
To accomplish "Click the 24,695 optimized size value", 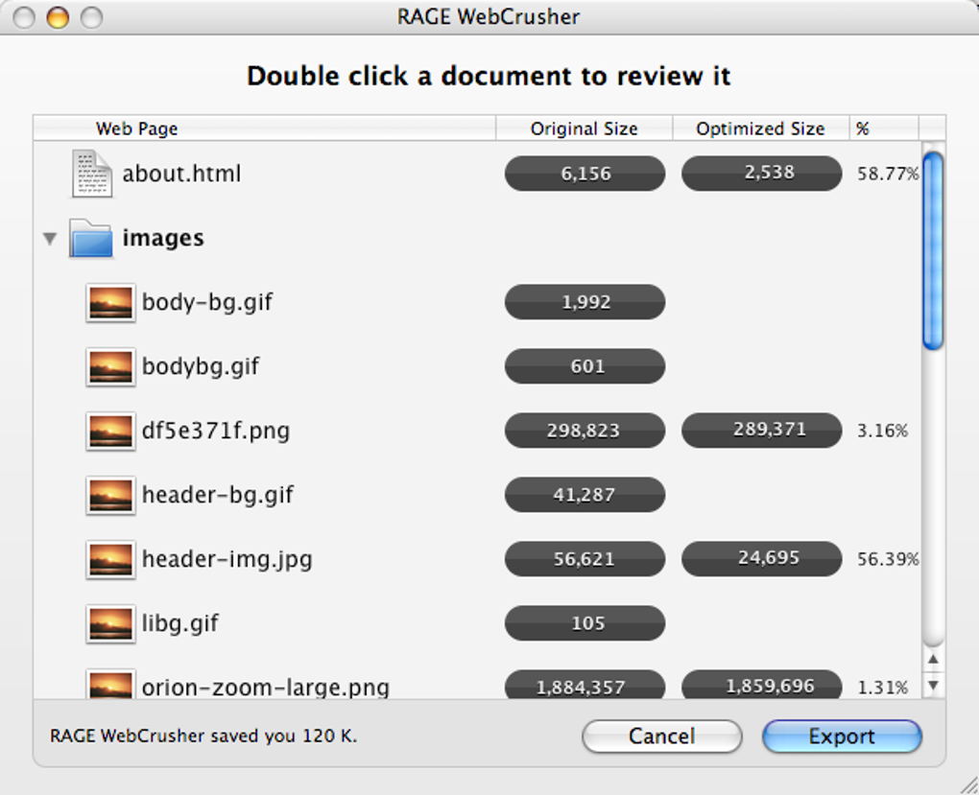I will click(x=762, y=558).
